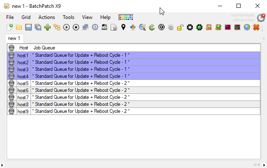
Task: Click the 4/9 selection count in status bar
Action: [x=257, y=165]
